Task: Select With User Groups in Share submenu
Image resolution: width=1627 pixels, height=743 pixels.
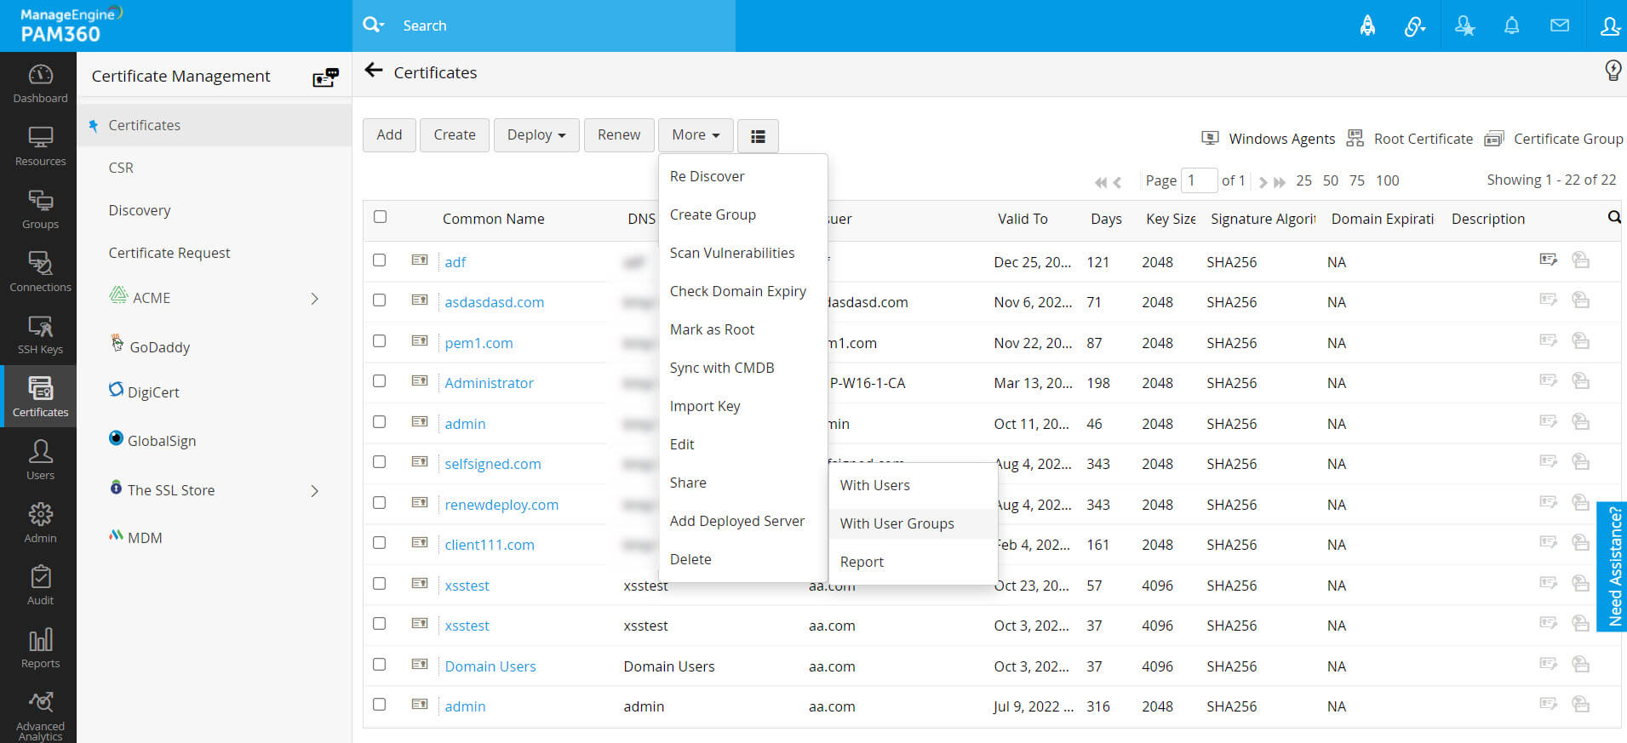Action: tap(913, 523)
